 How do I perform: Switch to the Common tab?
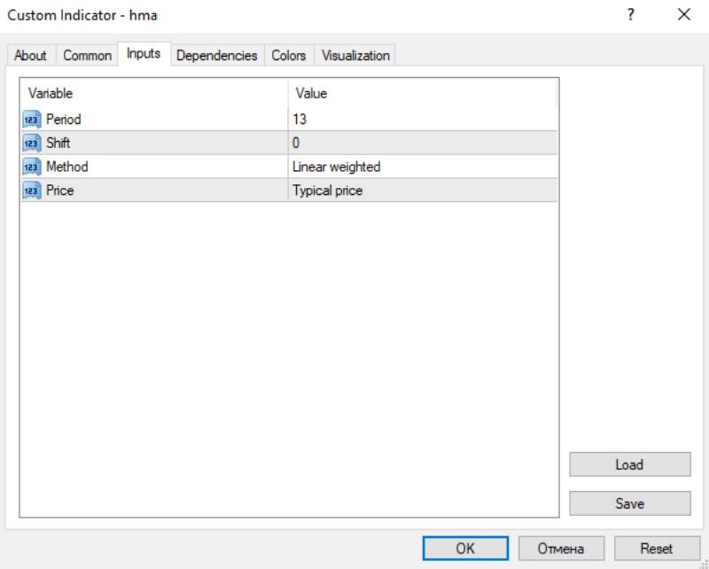click(x=87, y=55)
